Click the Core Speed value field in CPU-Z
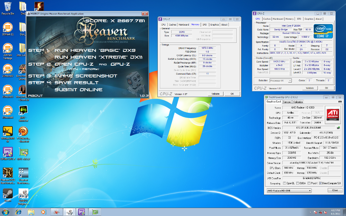 pyautogui.click(x=279, y=62)
